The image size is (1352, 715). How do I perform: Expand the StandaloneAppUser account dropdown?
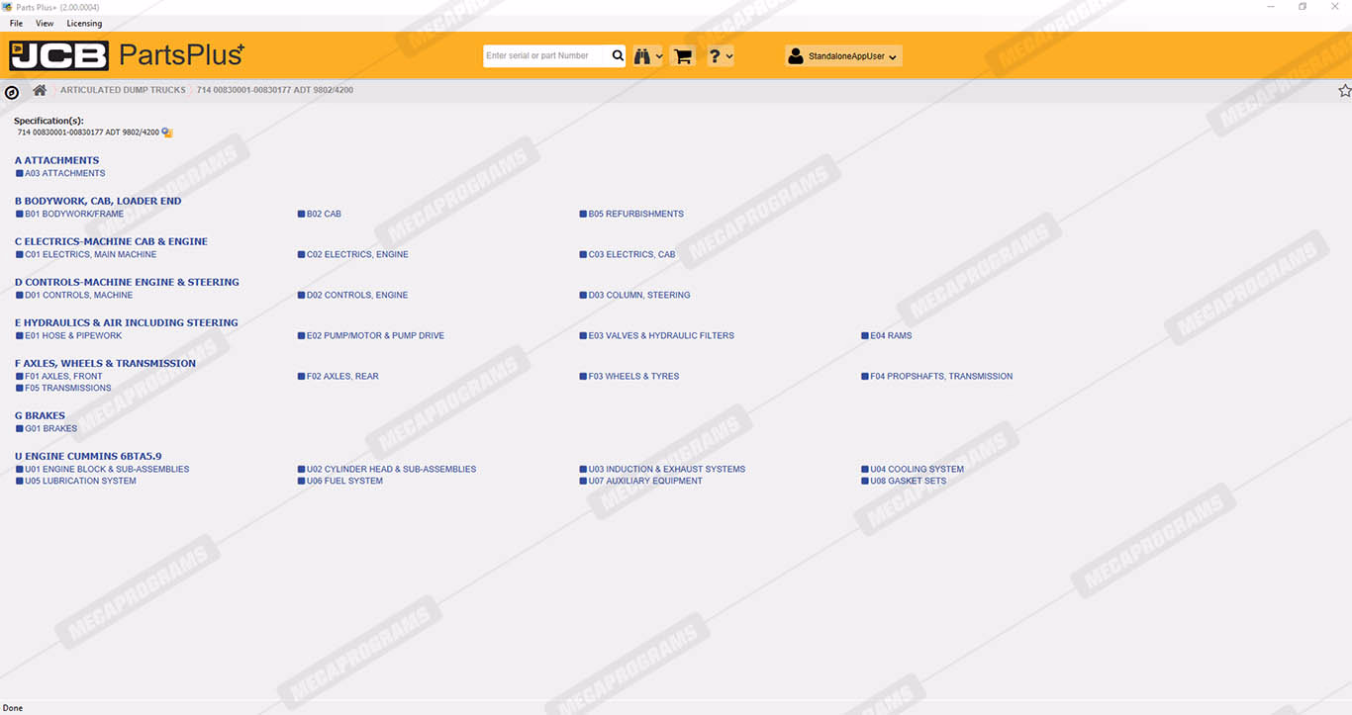pos(843,56)
